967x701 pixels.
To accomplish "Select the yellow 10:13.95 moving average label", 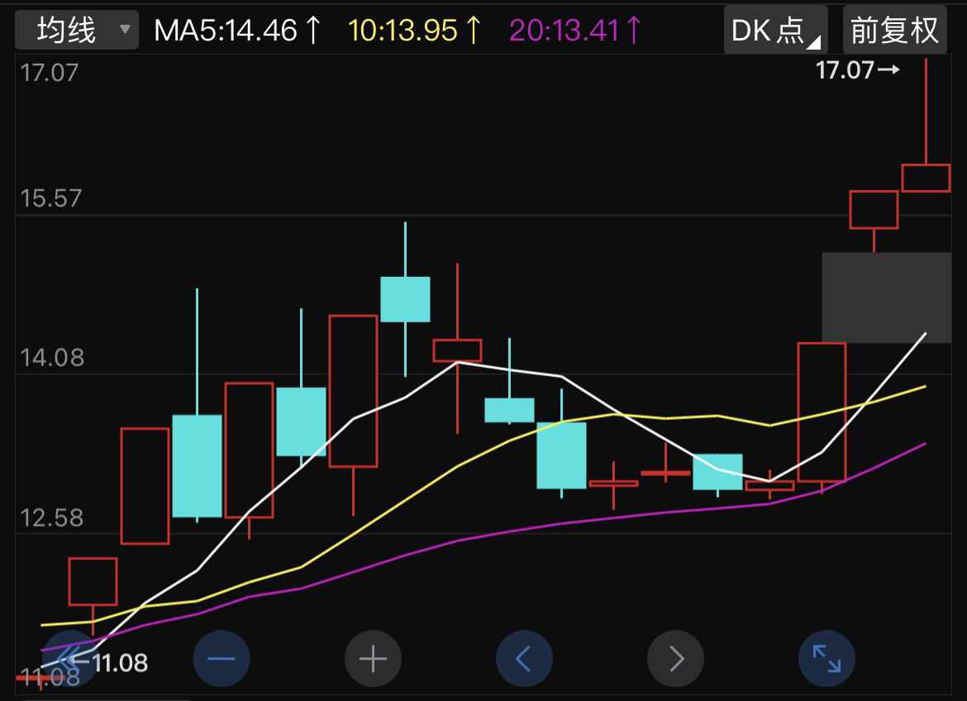I will point(415,31).
